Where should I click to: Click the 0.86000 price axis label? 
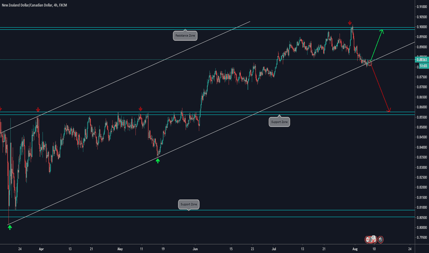(422, 107)
